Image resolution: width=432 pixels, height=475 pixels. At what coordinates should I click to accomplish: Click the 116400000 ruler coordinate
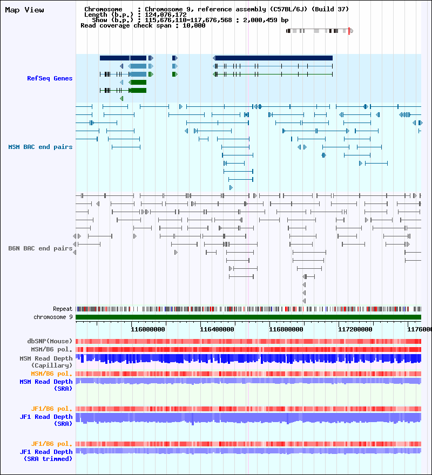(217, 329)
